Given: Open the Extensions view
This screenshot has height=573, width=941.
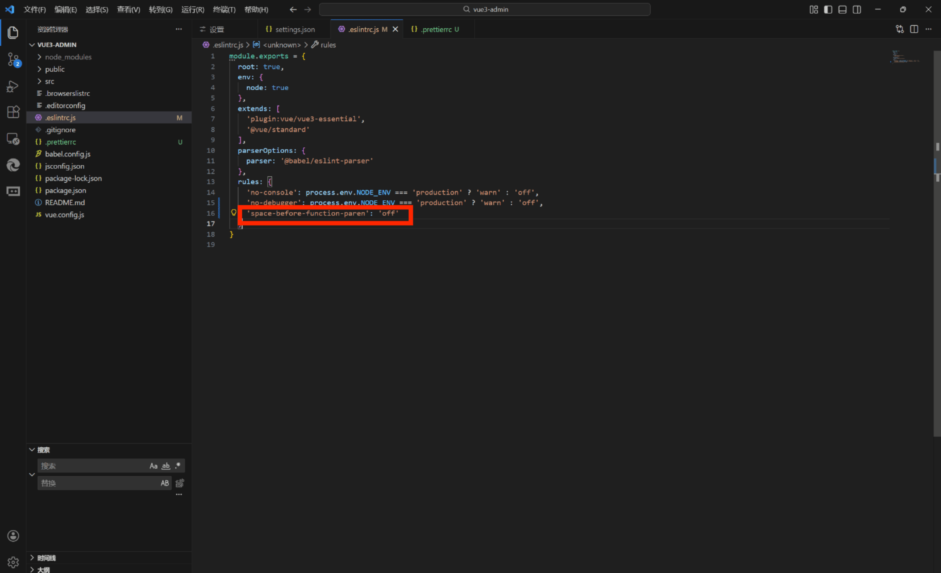Looking at the screenshot, I should click(x=13, y=112).
